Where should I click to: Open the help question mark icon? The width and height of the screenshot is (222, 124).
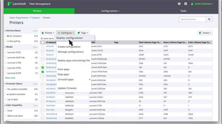coord(179,4)
